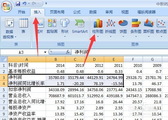Select column B header
This screenshot has height=120, width=168.
click(56, 59)
